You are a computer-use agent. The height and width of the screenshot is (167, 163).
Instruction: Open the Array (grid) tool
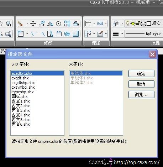(x=67, y=24)
